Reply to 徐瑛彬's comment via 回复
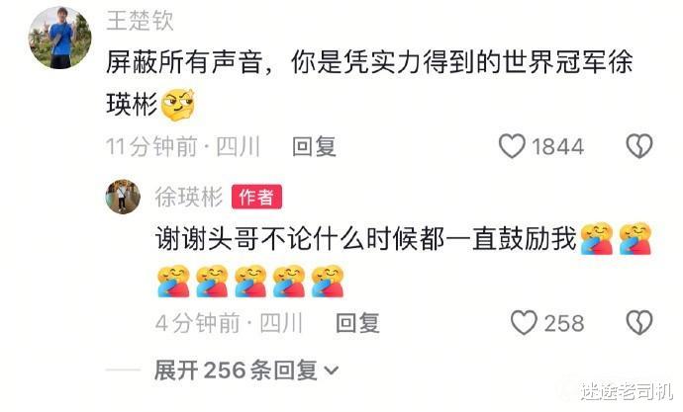 click(x=357, y=323)
